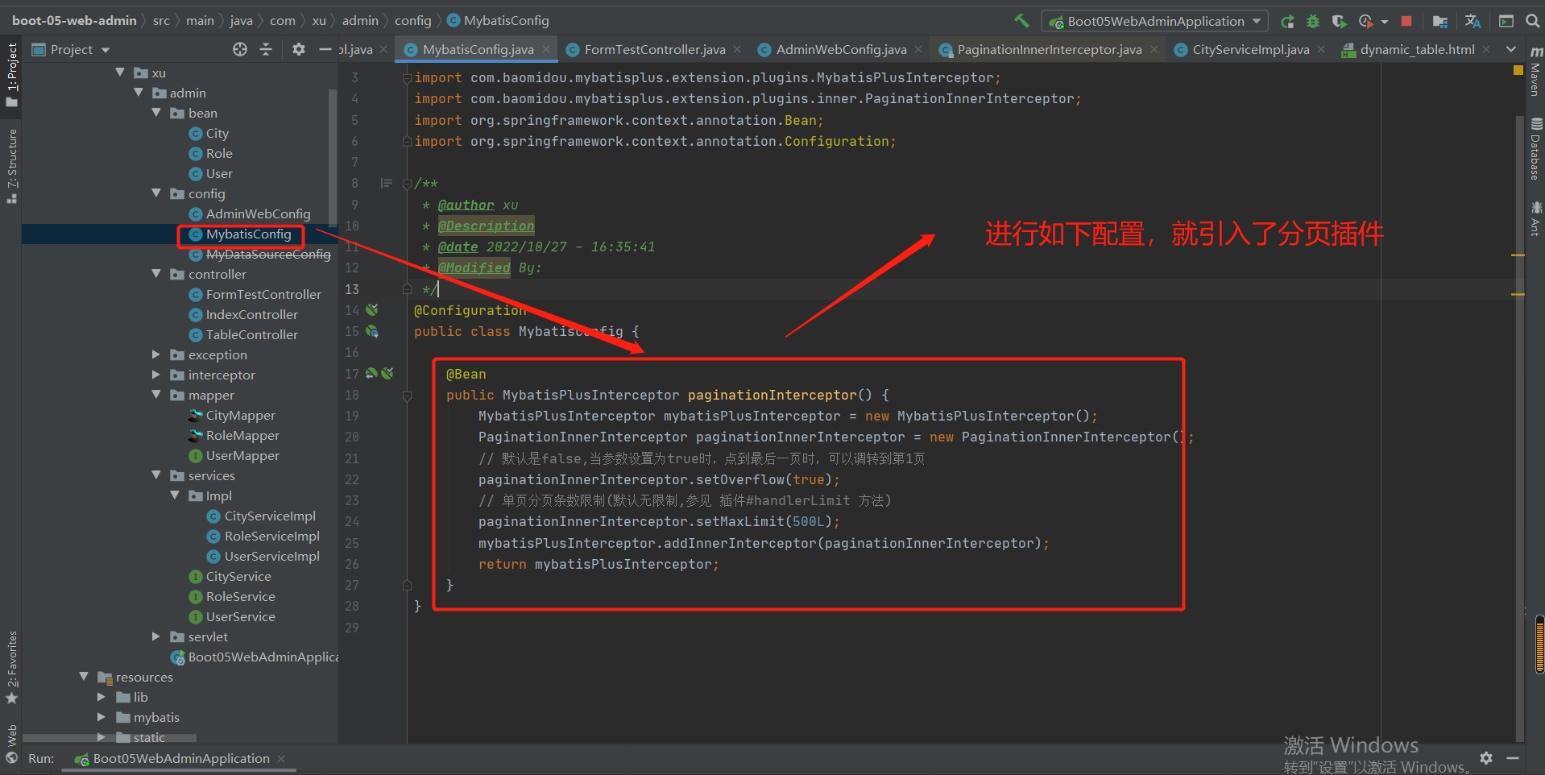The height and width of the screenshot is (775, 1545).
Task: Toggle the Maven tool window
Action: tap(1535, 71)
